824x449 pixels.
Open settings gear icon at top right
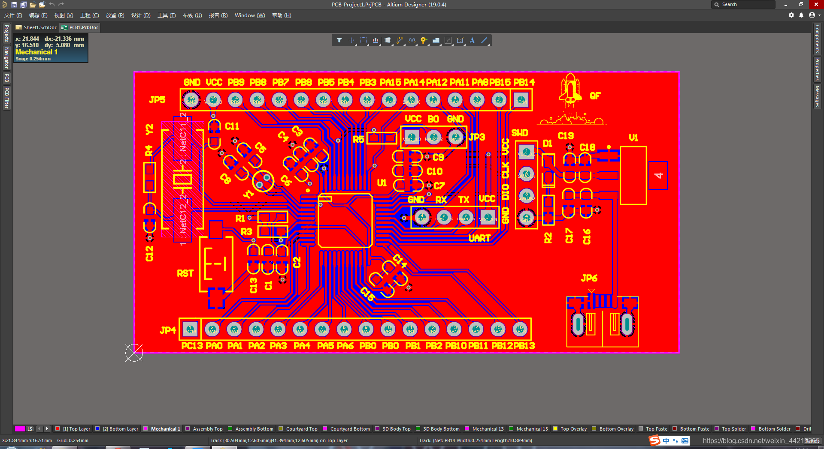pos(791,15)
